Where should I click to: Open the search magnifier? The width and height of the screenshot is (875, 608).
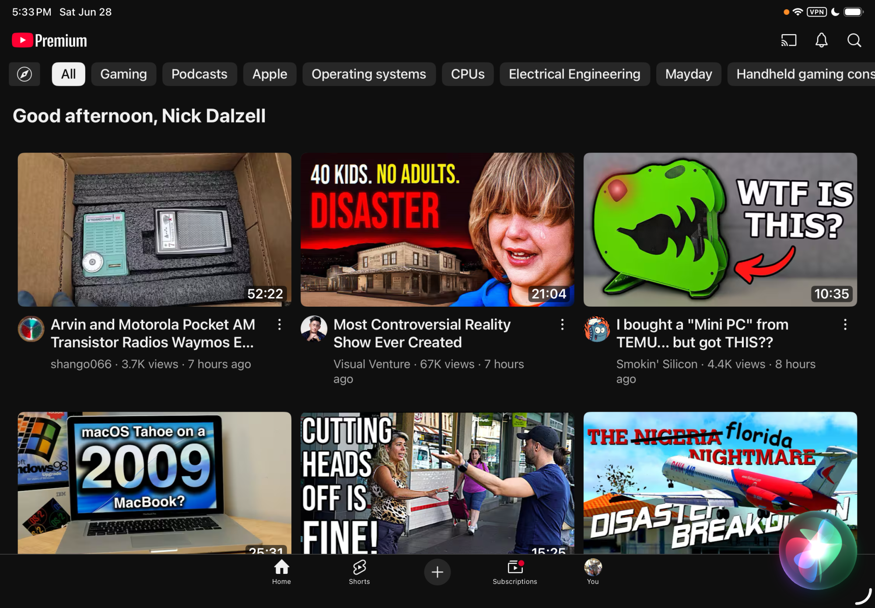point(854,40)
